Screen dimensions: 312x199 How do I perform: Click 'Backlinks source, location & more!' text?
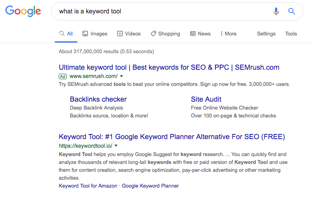109,116
